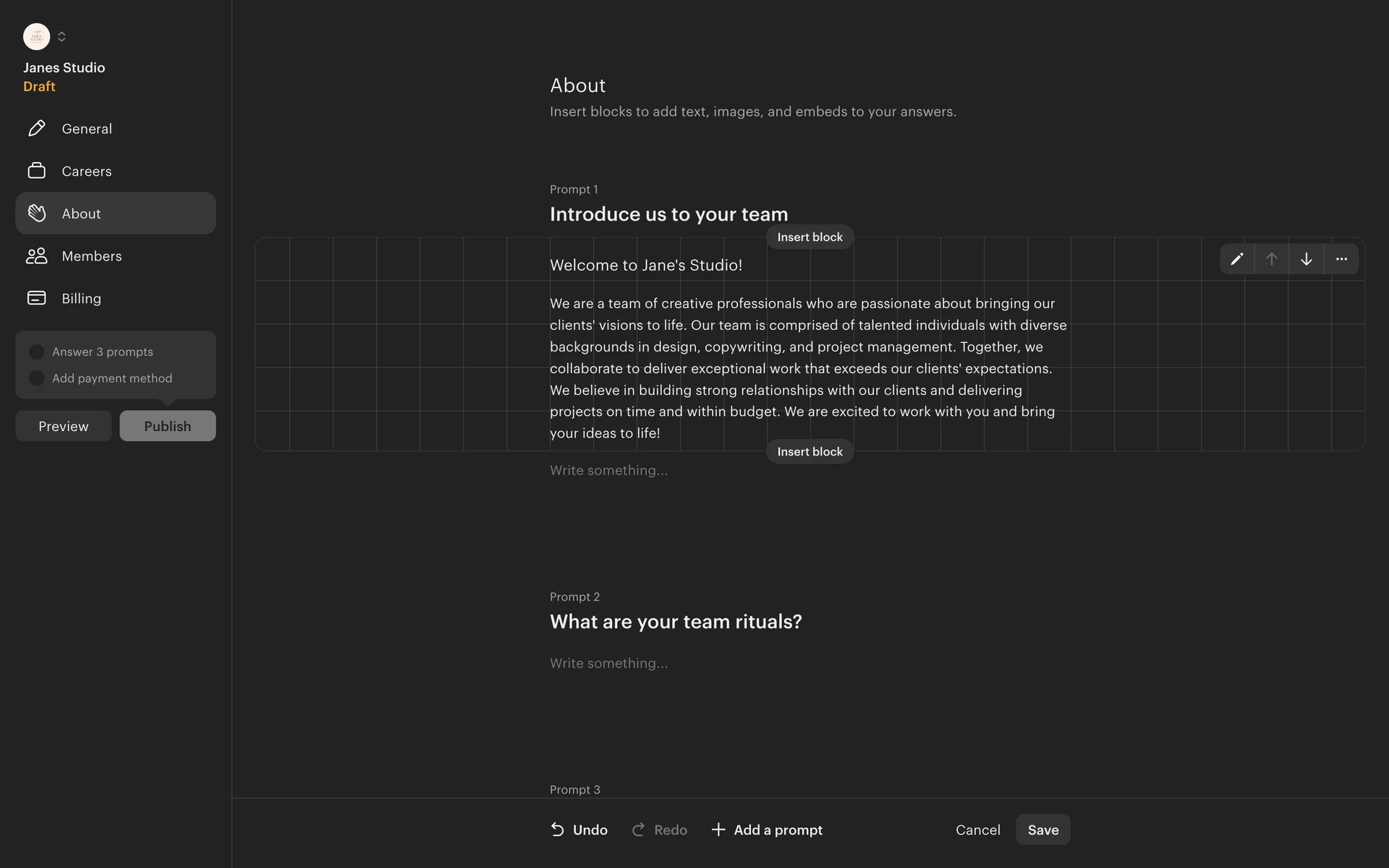The image size is (1389, 868).
Task: Undo the last change
Action: point(579,830)
